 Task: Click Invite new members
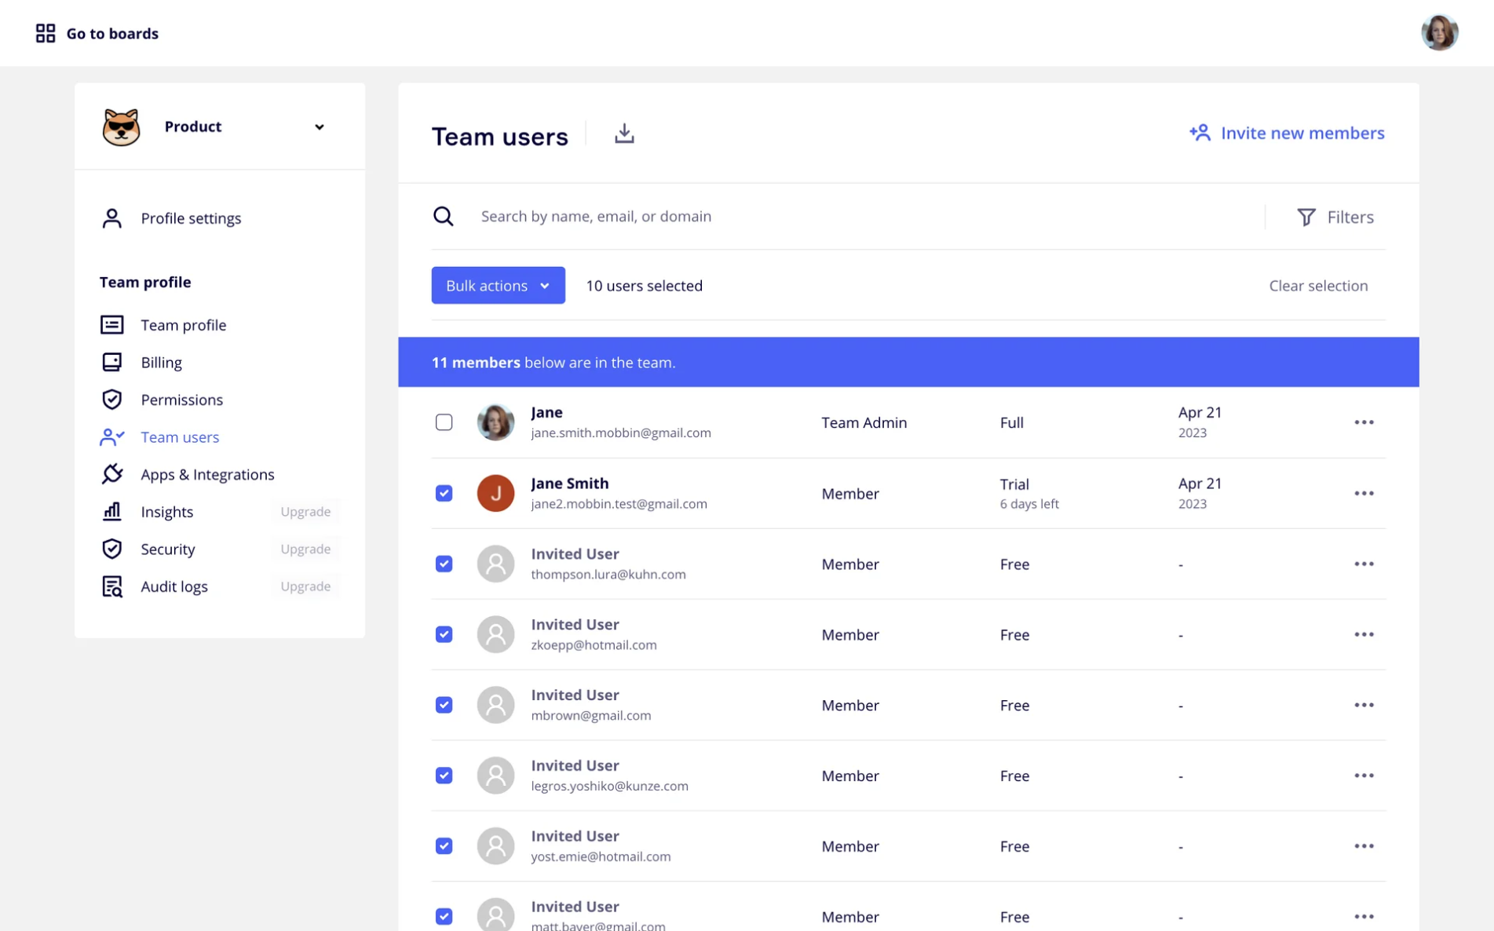1286,133
